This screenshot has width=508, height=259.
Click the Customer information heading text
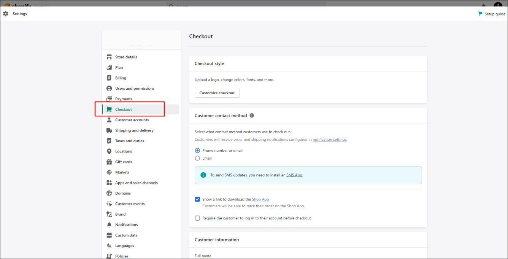coord(217,240)
